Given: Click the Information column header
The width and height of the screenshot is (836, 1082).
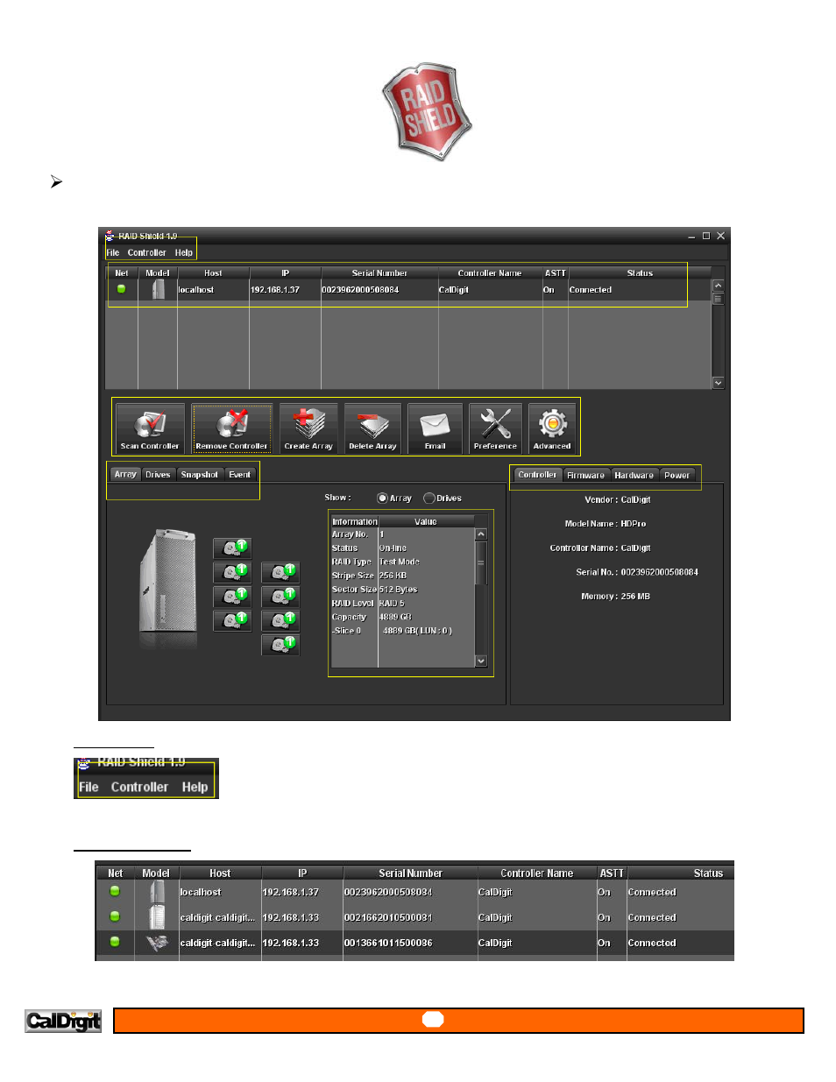Looking at the screenshot, I should (x=355, y=521).
